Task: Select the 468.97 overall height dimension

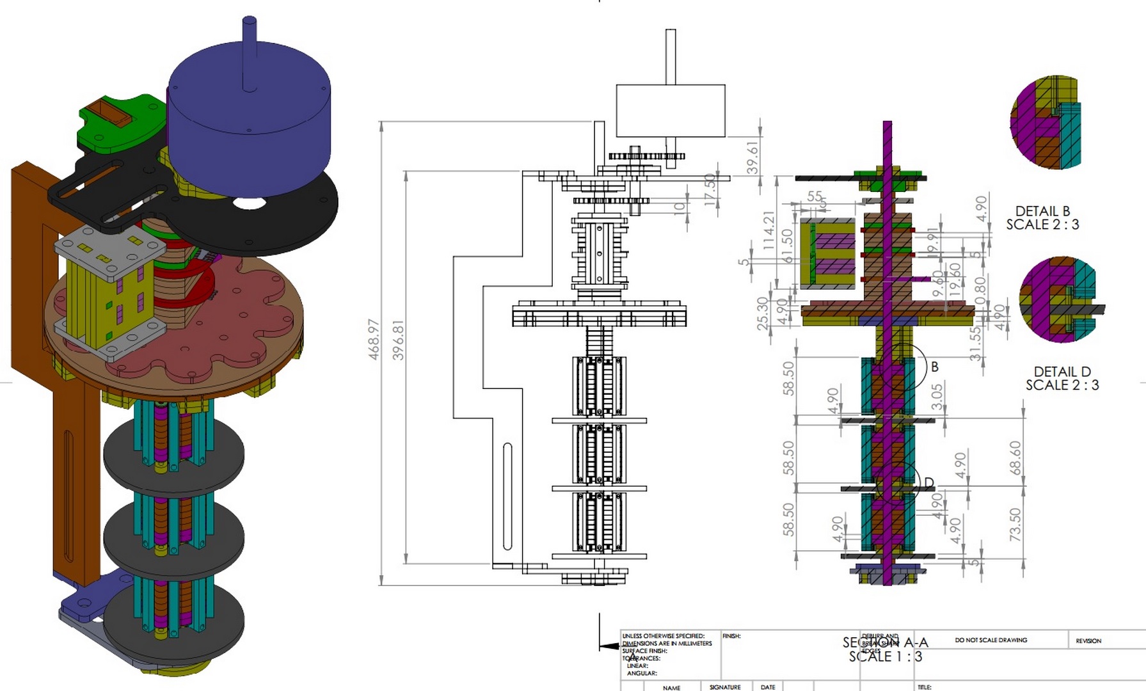Action: pos(374,339)
